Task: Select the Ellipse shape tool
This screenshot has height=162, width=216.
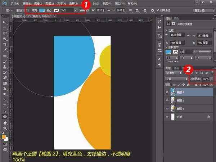Action: click(5, 117)
